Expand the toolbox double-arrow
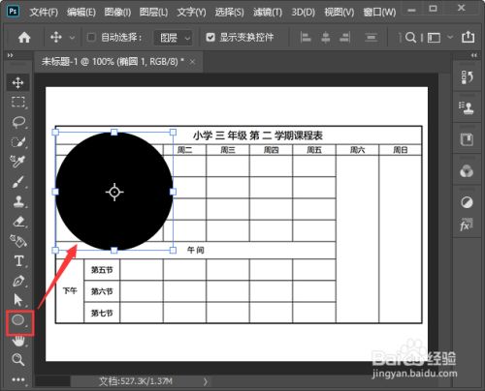The width and height of the screenshot is (485, 391). coord(11,55)
